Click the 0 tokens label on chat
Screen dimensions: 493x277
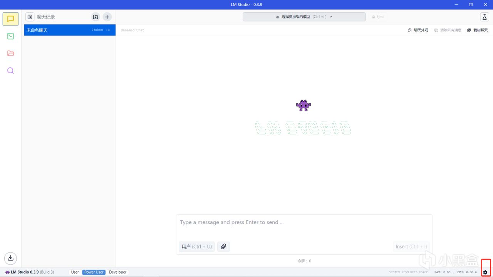coord(97,30)
